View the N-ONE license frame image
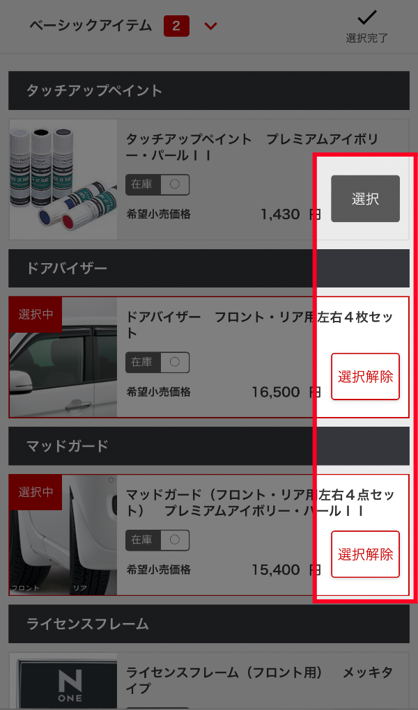This screenshot has height=710, width=418. pyautogui.click(x=63, y=681)
